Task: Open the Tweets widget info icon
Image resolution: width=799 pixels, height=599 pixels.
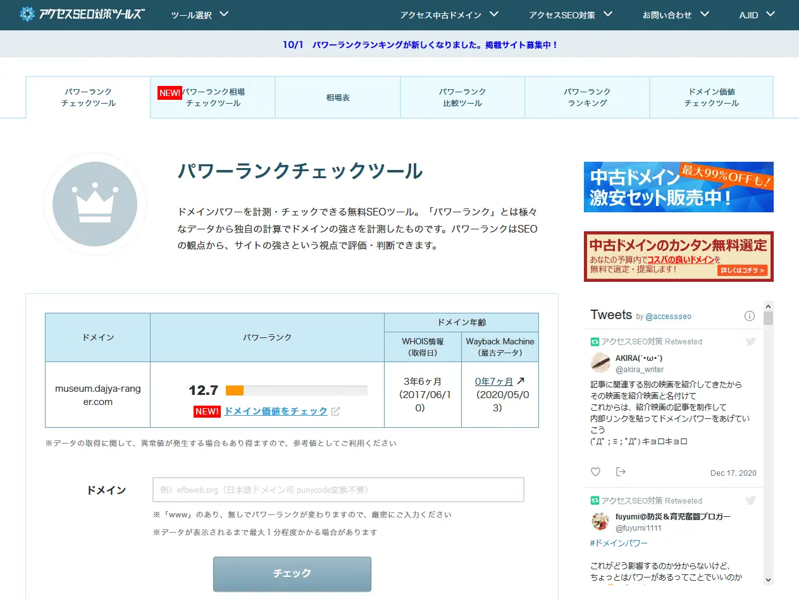Action: click(x=750, y=316)
